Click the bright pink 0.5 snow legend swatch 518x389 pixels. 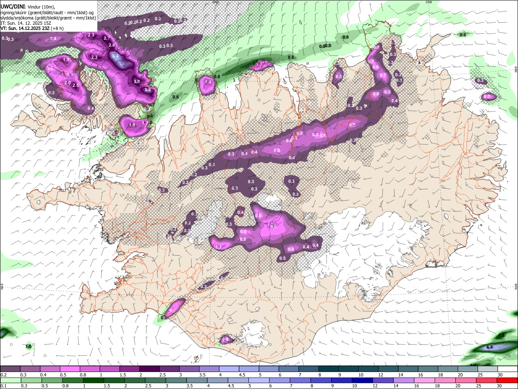point(70,369)
